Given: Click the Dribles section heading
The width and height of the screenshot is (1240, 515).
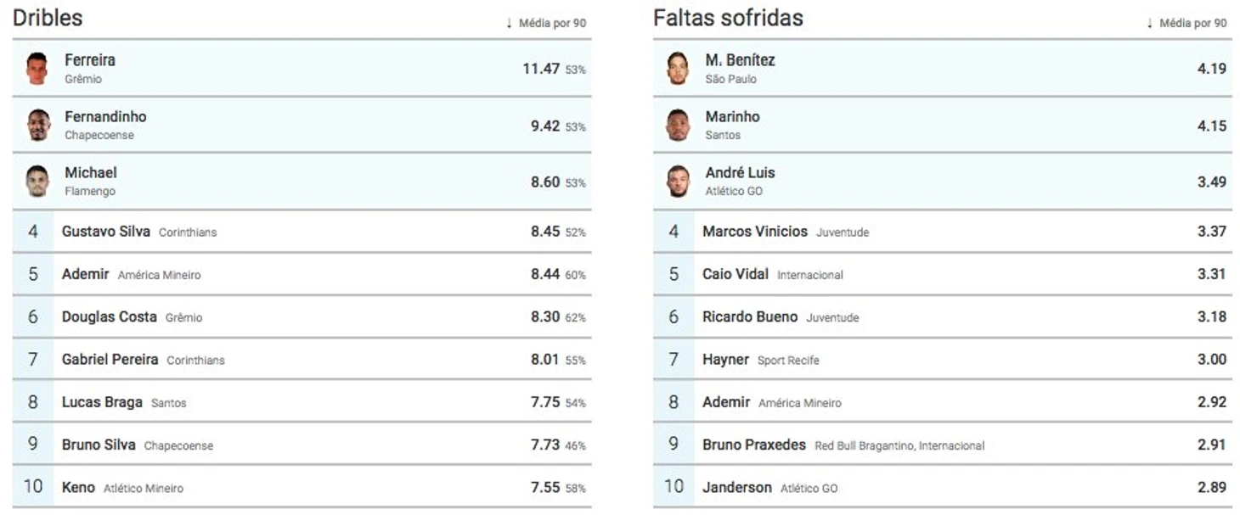Looking at the screenshot, I should point(48,18).
